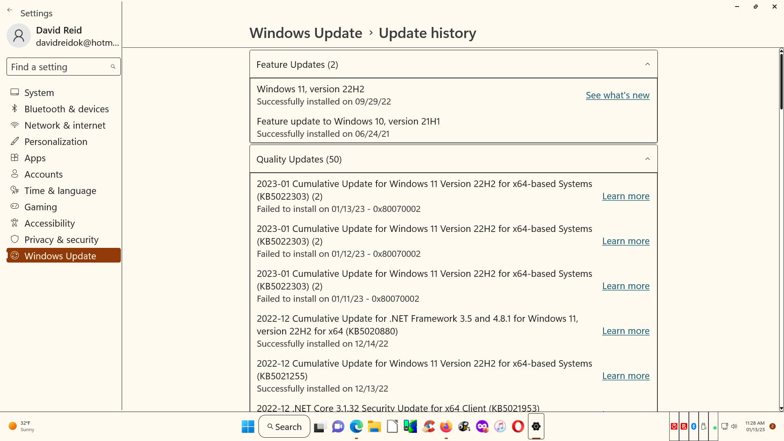Open Microsoft Edge from the taskbar
Screen dimensions: 784x441
(356, 427)
